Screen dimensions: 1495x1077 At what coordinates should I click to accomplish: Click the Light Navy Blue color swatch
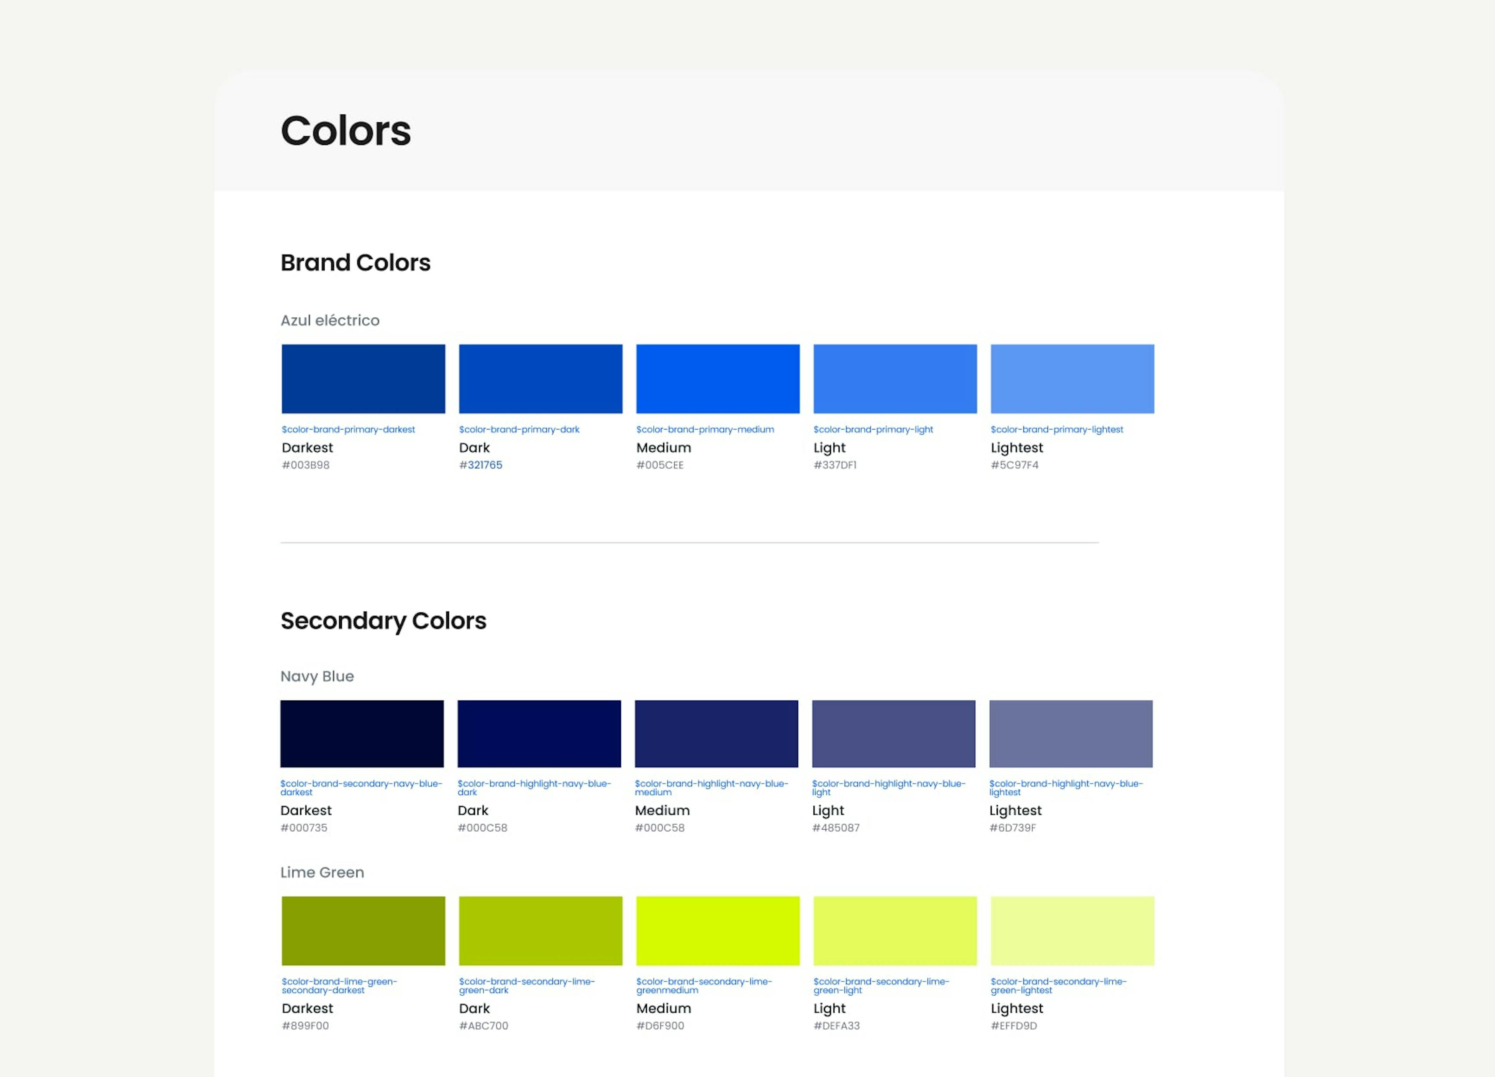coord(894,734)
